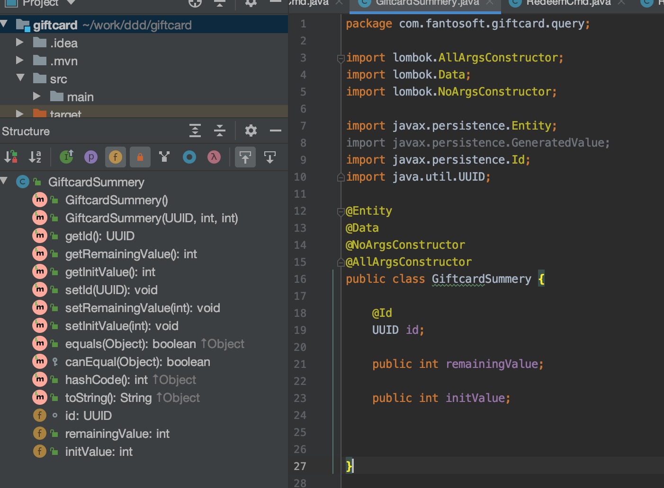Collapse the src folder
This screenshot has height=488, width=664.
click(x=20, y=78)
